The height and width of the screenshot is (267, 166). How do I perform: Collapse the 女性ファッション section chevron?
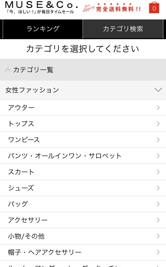point(158,90)
